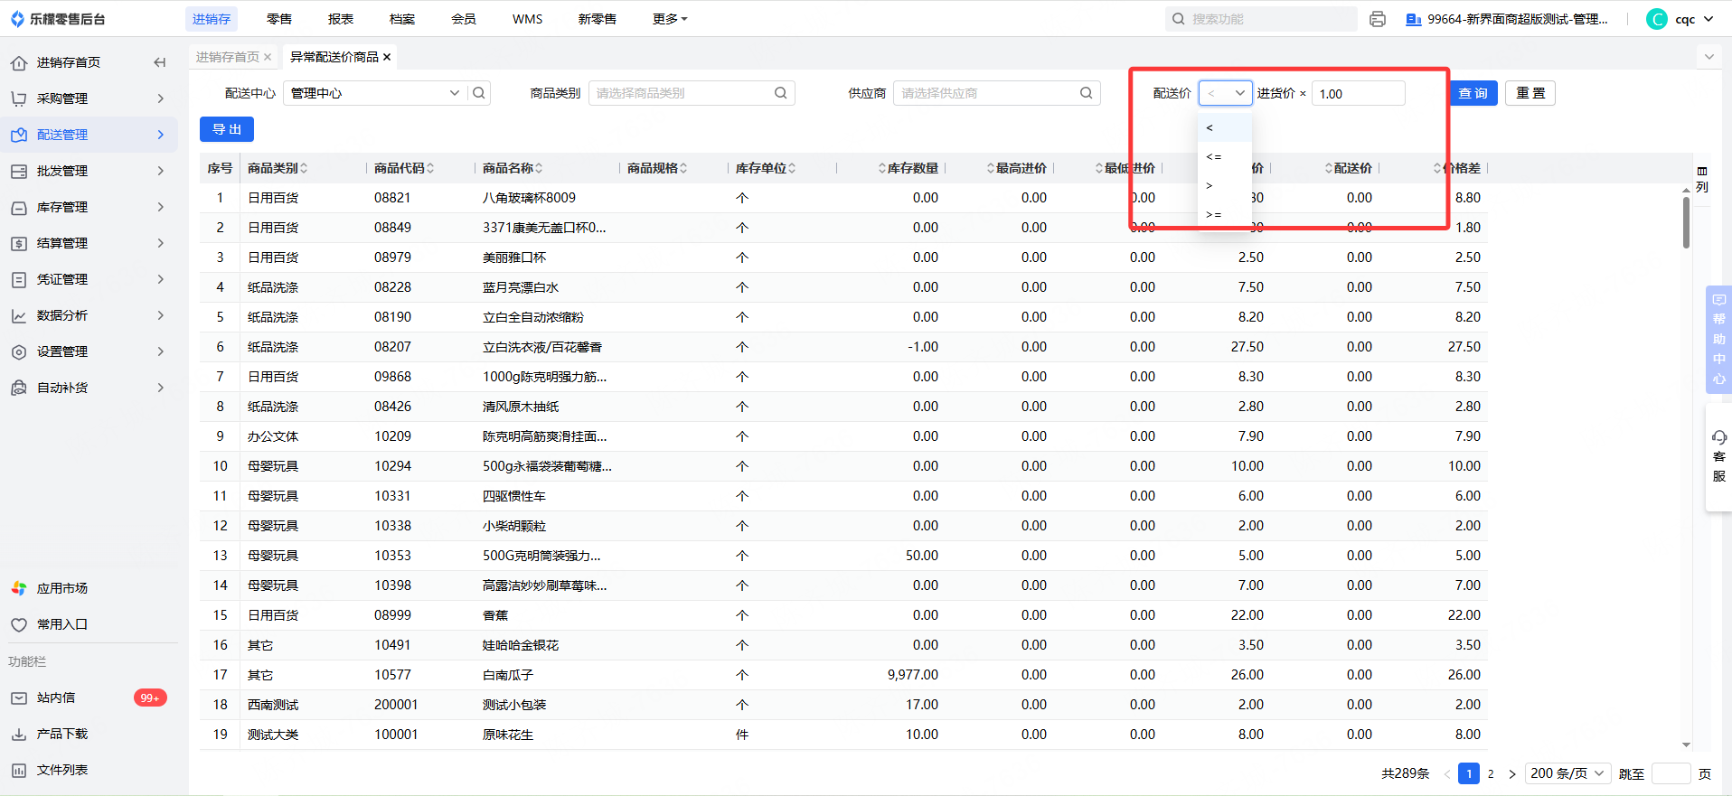Click the 数据分析 chart icon
Image resolution: width=1732 pixels, height=796 pixels.
[x=19, y=315]
